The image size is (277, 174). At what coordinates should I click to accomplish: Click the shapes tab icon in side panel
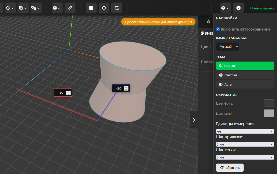[x=208, y=22]
